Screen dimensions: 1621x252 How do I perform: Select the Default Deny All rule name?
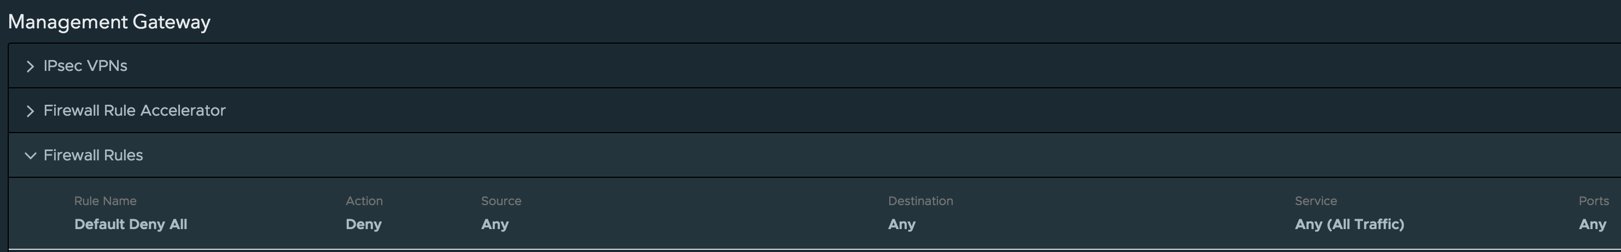tap(130, 224)
